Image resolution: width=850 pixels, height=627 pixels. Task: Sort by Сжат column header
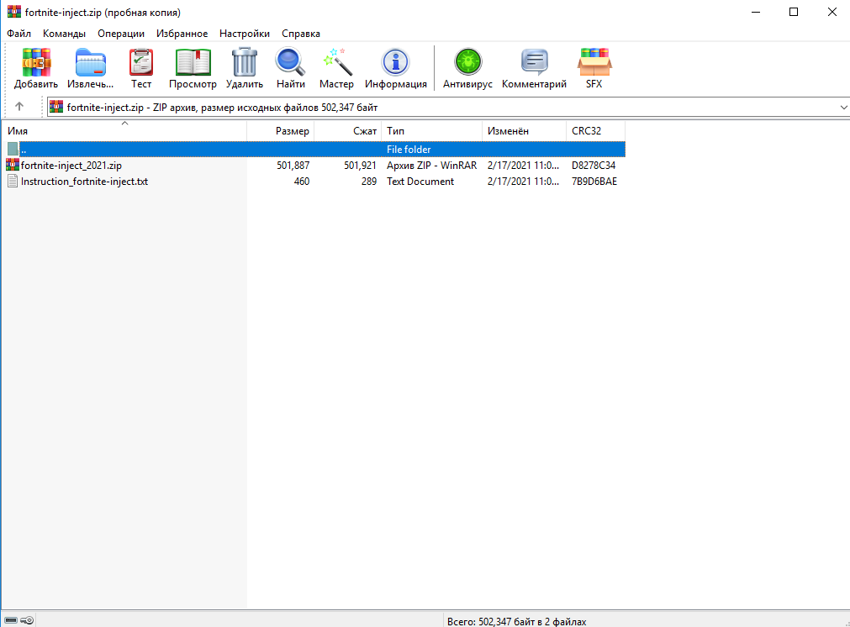[x=348, y=130]
